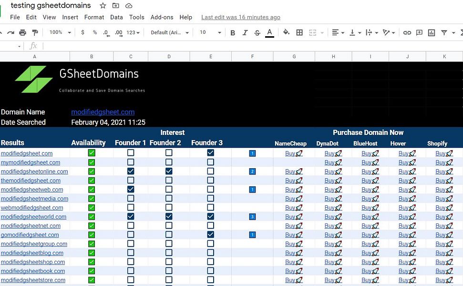Expand horizontal align dropdown arrow
463x286 pixels.
coord(343,33)
